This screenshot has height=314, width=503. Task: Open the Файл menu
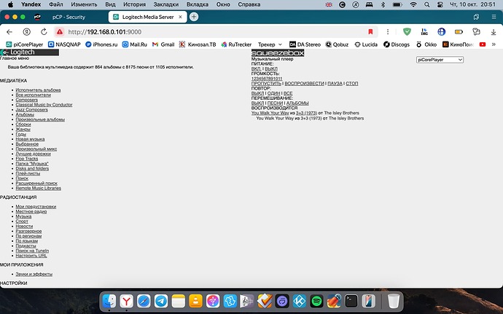coord(56,4)
